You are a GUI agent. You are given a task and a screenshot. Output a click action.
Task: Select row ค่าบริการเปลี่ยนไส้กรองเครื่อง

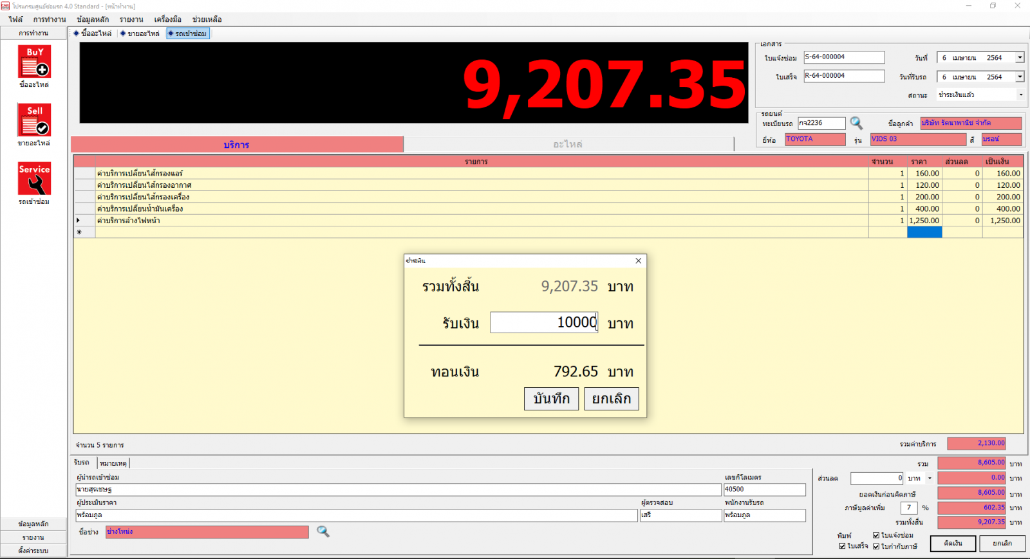point(548,197)
